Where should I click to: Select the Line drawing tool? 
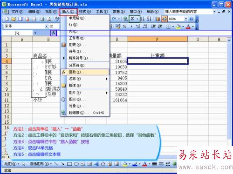pyautogui.click(x=56, y=164)
